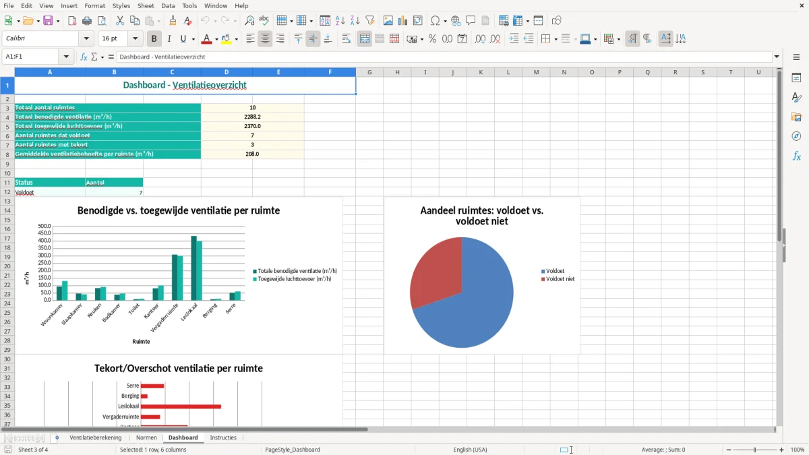Run the spelling check
The height and width of the screenshot is (455, 809).
point(264,21)
